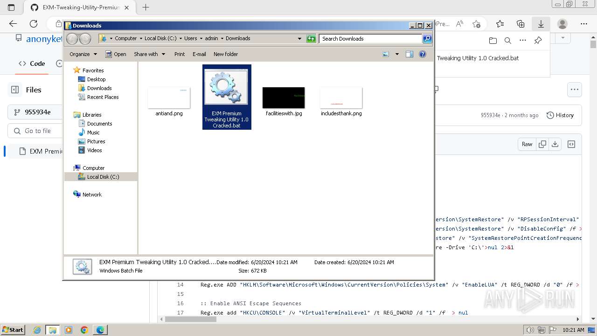Select Desktop in the navigation pane
The width and height of the screenshot is (597, 336).
coord(96,79)
